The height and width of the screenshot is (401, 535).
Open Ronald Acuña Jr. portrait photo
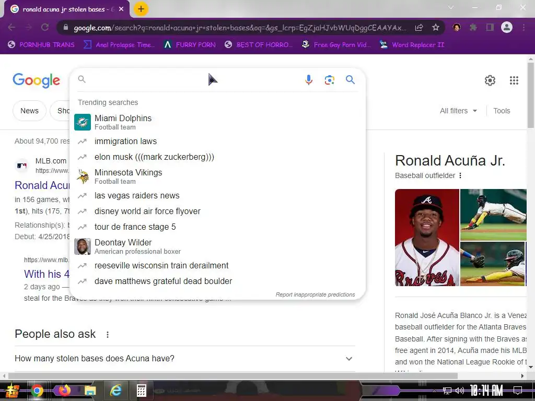point(427,238)
